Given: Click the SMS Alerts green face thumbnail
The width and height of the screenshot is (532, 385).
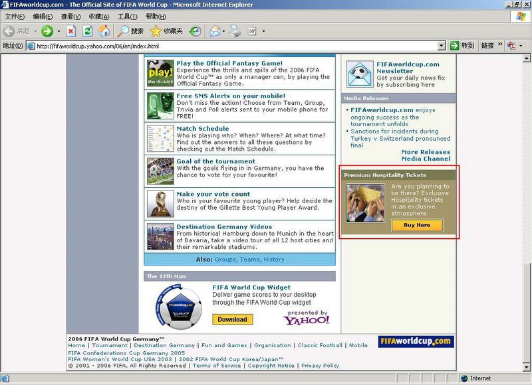Looking at the screenshot, I should [160, 106].
